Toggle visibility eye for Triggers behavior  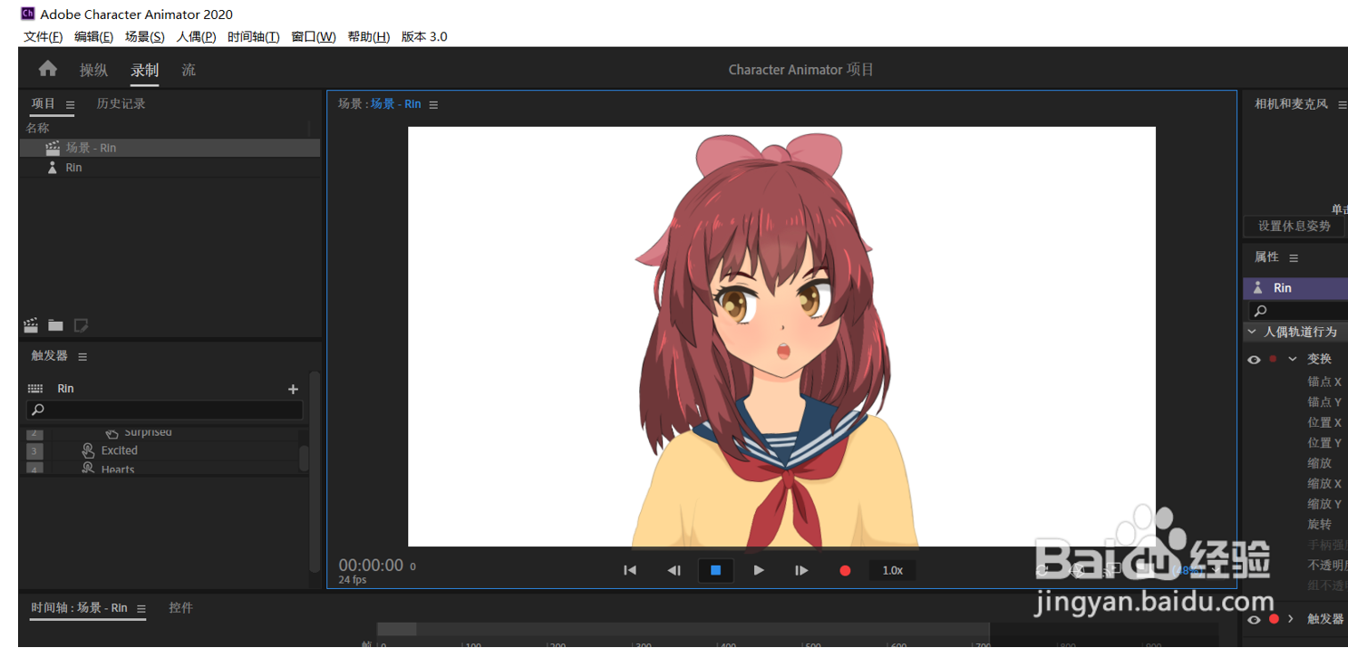(x=1254, y=620)
